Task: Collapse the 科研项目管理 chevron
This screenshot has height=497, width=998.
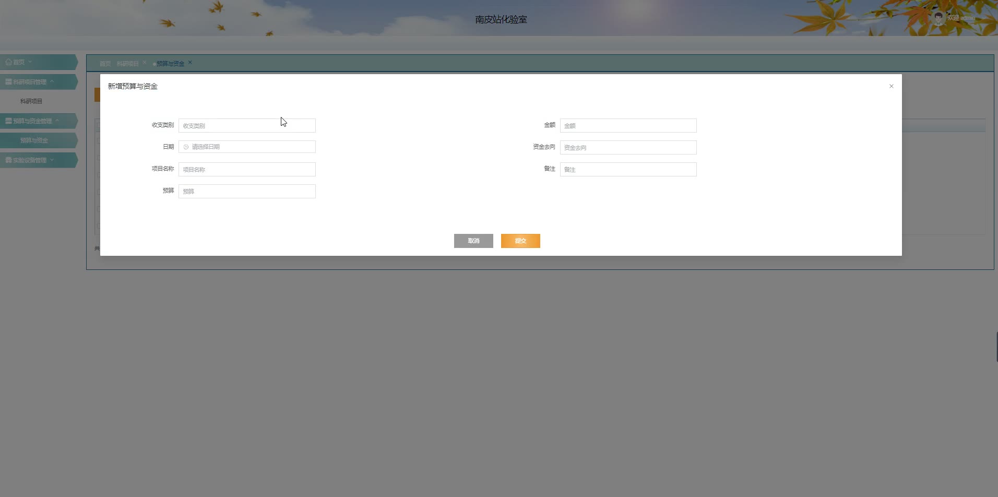Action: (x=52, y=81)
